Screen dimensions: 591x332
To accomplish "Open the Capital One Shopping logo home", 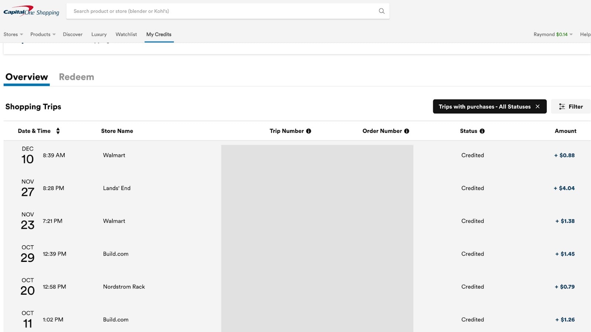I will pos(31,11).
